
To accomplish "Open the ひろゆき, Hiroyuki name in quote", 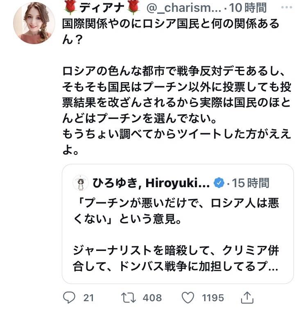I will (x=151, y=183).
